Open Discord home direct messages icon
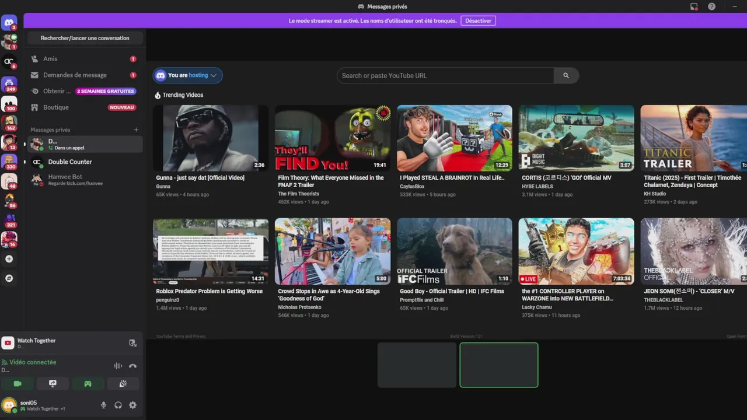The width and height of the screenshot is (747, 420). click(9, 23)
